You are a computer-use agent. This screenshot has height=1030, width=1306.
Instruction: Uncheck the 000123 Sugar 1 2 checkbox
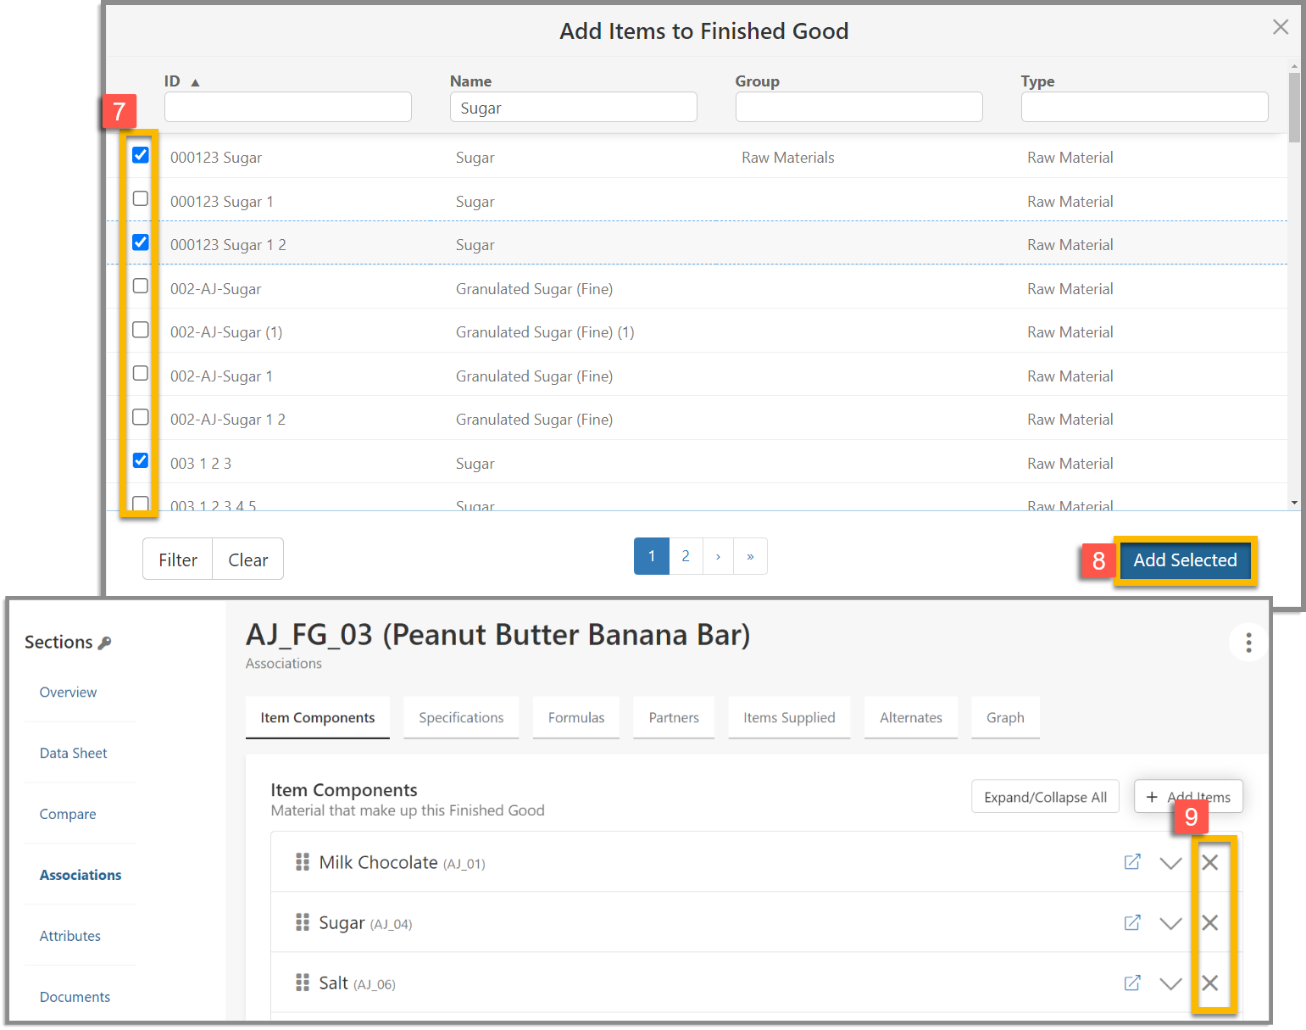pyautogui.click(x=141, y=242)
